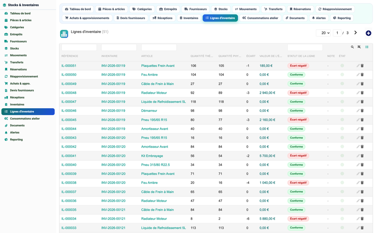This screenshot has height=233, width=377.
Task: Click the Stocks & Inventaires logo icon
Action: pyautogui.click(x=4, y=5)
